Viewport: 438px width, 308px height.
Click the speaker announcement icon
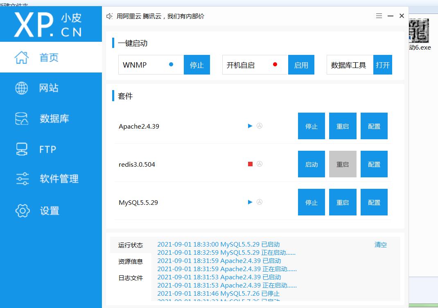pyautogui.click(x=109, y=16)
